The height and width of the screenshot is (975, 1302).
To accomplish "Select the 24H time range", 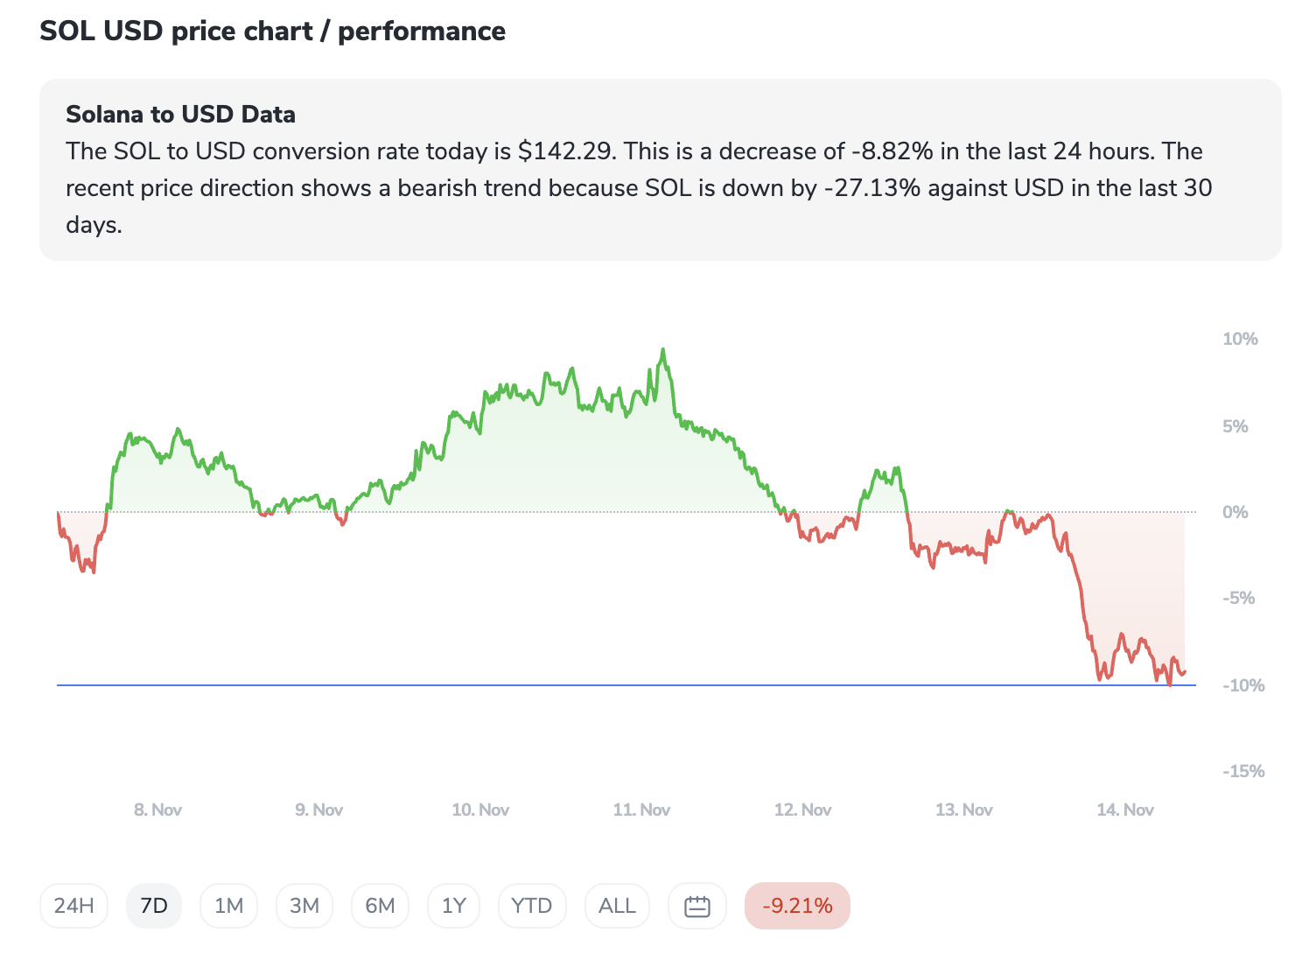I will tap(73, 906).
